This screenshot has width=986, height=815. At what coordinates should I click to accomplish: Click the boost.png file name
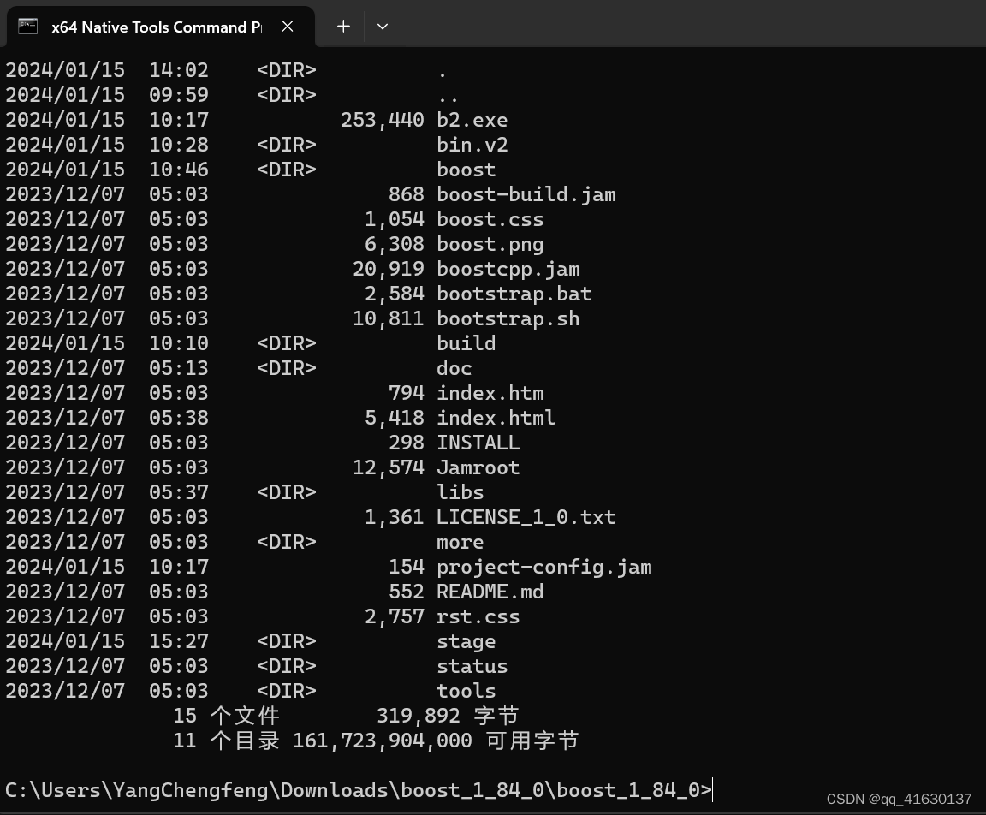[490, 244]
